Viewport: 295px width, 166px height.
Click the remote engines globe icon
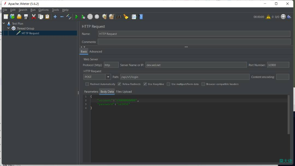point(283,17)
